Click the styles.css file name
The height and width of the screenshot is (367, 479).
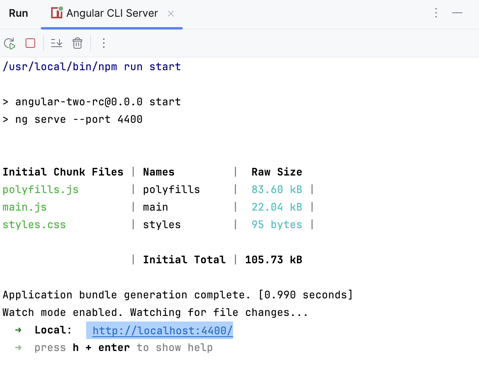(x=34, y=225)
